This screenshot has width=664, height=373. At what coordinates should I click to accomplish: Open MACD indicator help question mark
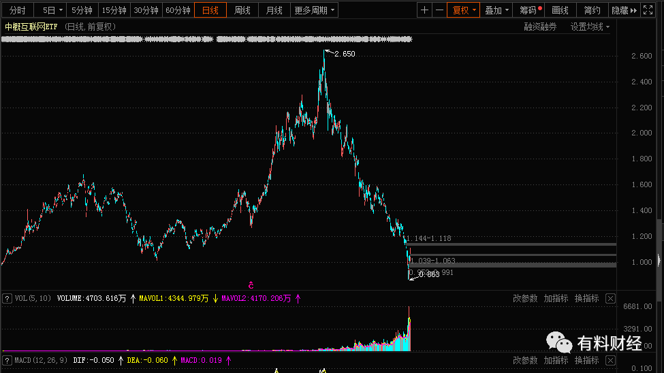pyautogui.click(x=7, y=360)
